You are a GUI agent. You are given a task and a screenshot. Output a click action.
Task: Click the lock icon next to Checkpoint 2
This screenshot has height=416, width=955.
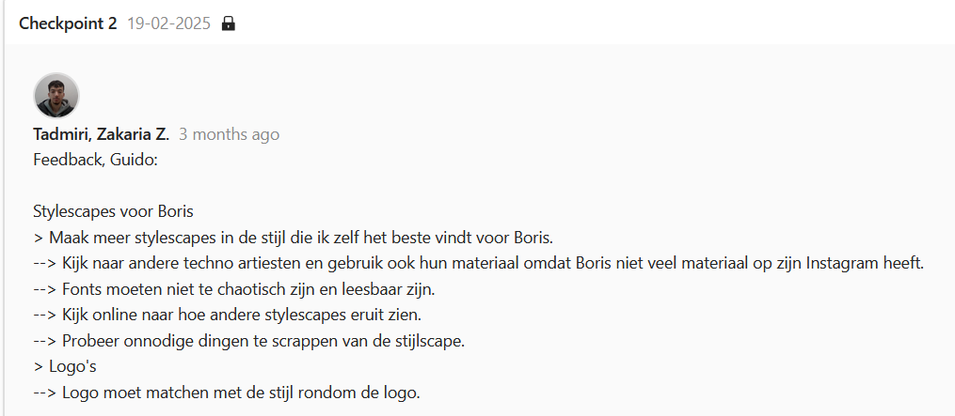coord(228,23)
